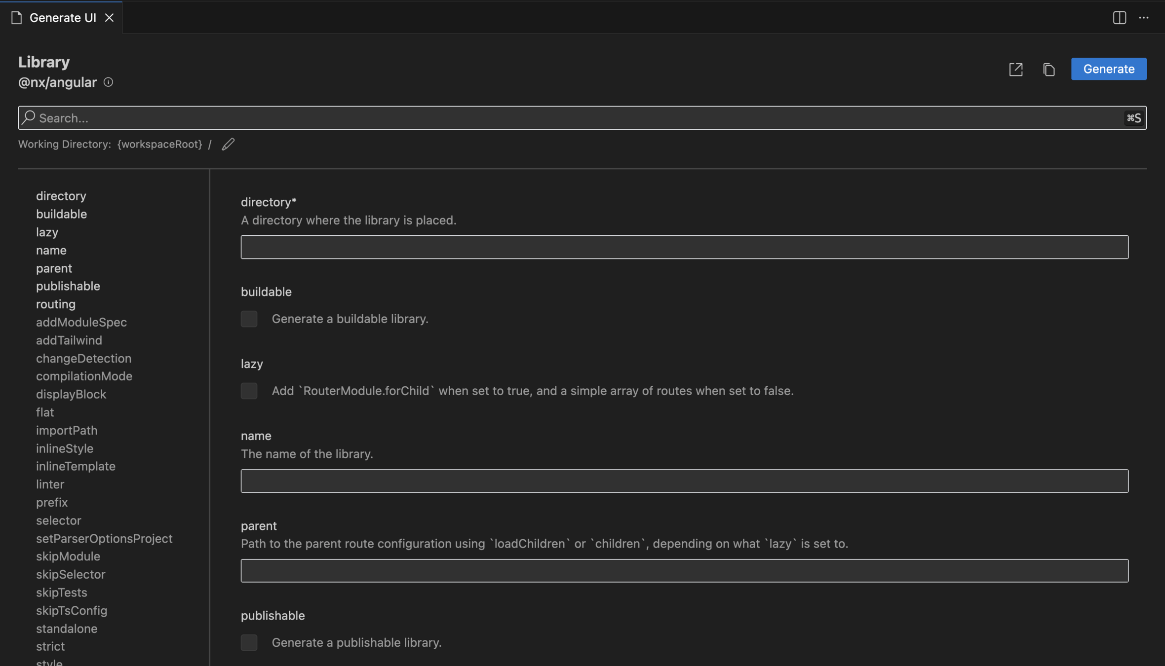Click the open in terminal icon
Screen dimensions: 1165x666
click(x=1016, y=69)
